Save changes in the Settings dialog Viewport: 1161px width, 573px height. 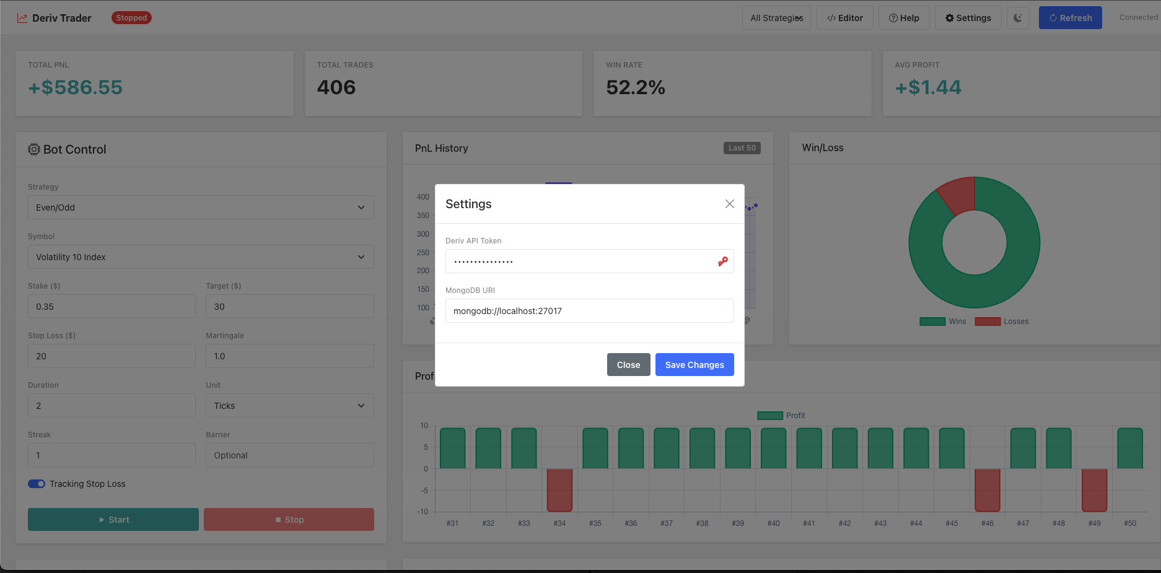click(x=694, y=364)
